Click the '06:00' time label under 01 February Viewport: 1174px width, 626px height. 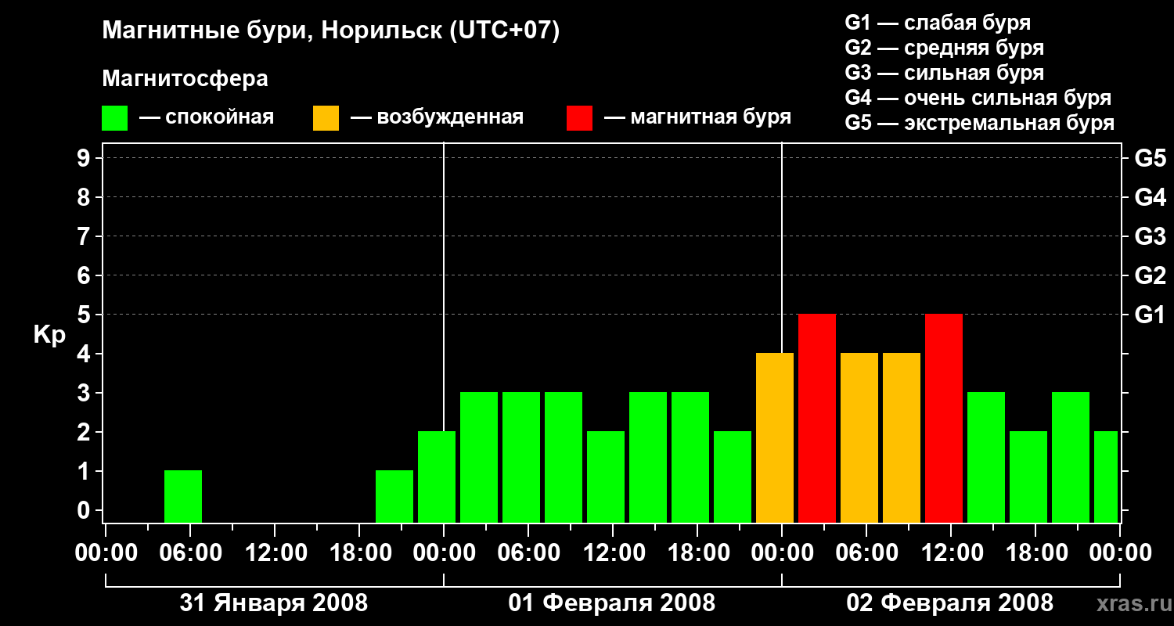[x=528, y=552]
